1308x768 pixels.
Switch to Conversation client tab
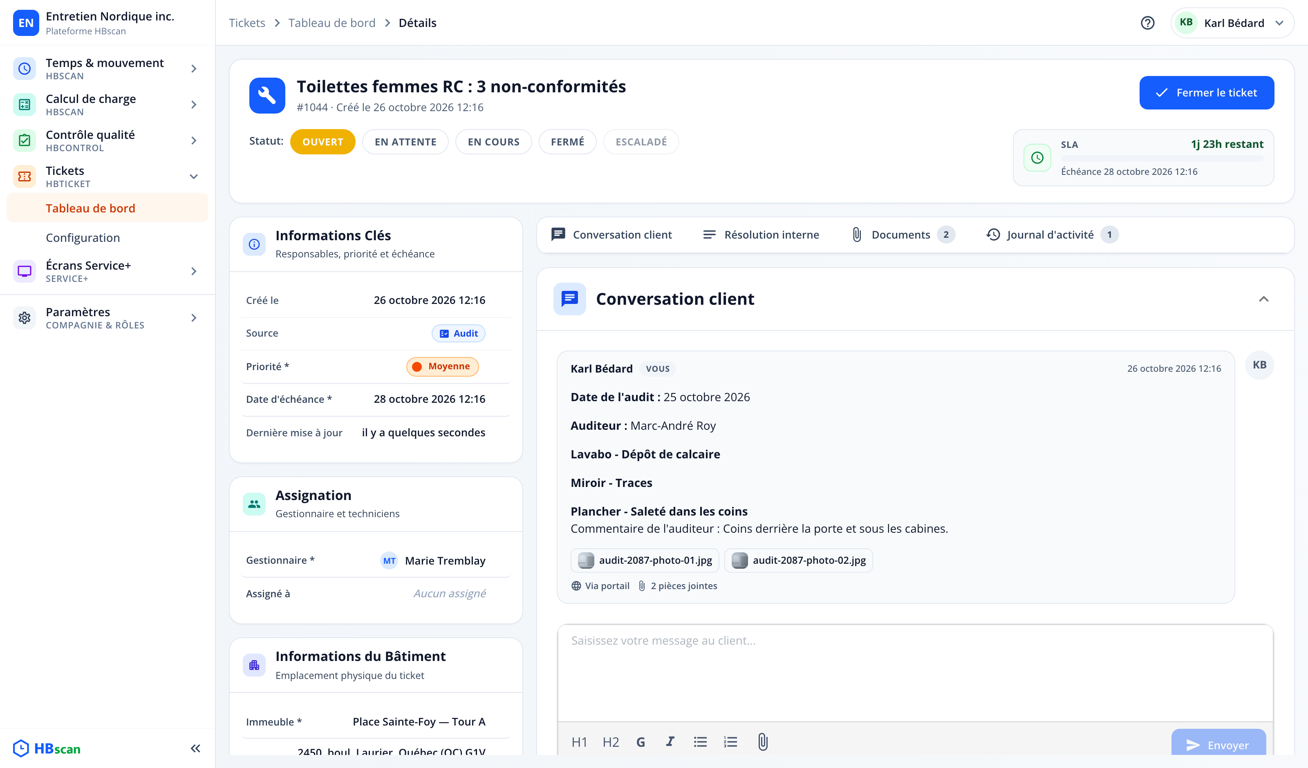[x=611, y=234]
